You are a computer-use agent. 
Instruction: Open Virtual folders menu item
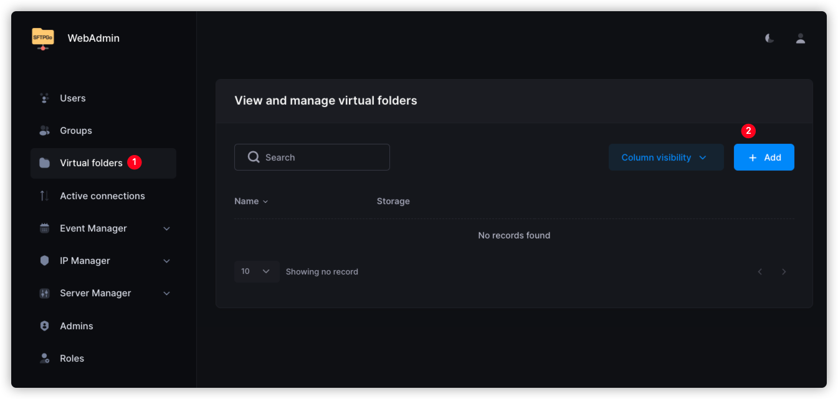[91, 163]
